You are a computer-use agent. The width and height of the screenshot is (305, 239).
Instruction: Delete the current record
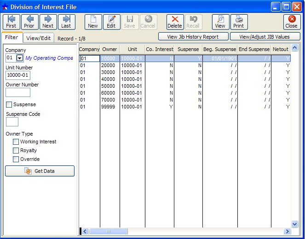coord(175,22)
